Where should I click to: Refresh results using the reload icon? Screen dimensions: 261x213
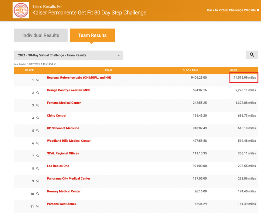pos(55,64)
